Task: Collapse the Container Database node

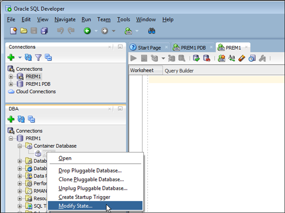Action: pyautogui.click(x=19, y=146)
